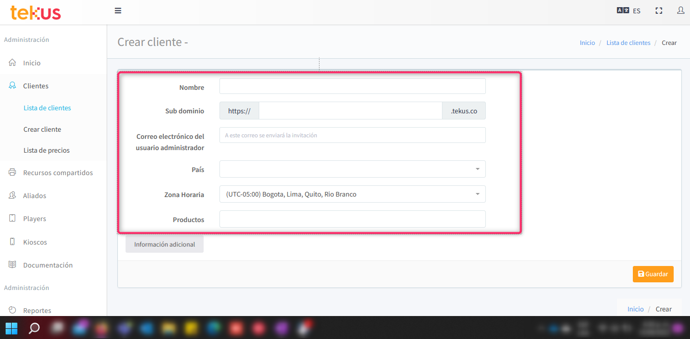This screenshot has height=339, width=690.
Task: Click into the Nombre input field
Action: click(x=352, y=86)
